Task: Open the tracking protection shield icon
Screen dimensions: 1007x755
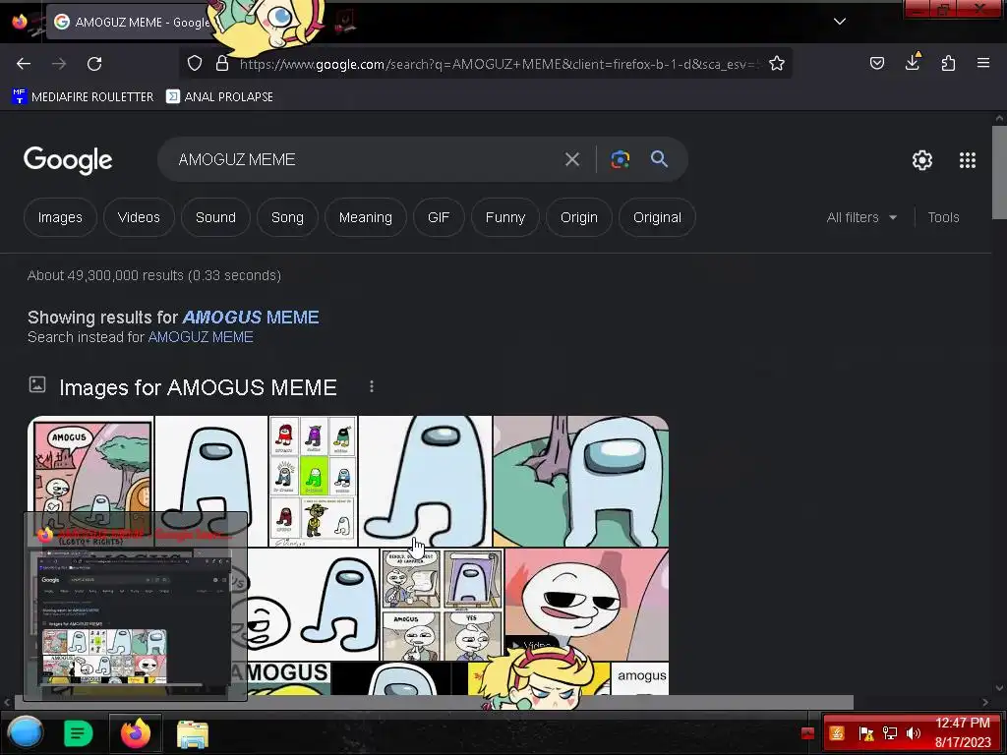Action: [195, 63]
